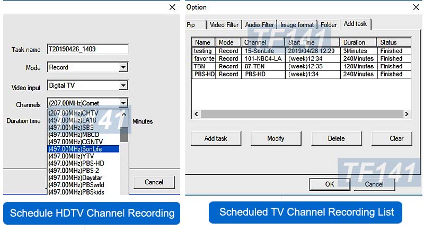Select (497.00MHz)CGNTV channel
424x230 pixels.
click(x=83, y=142)
